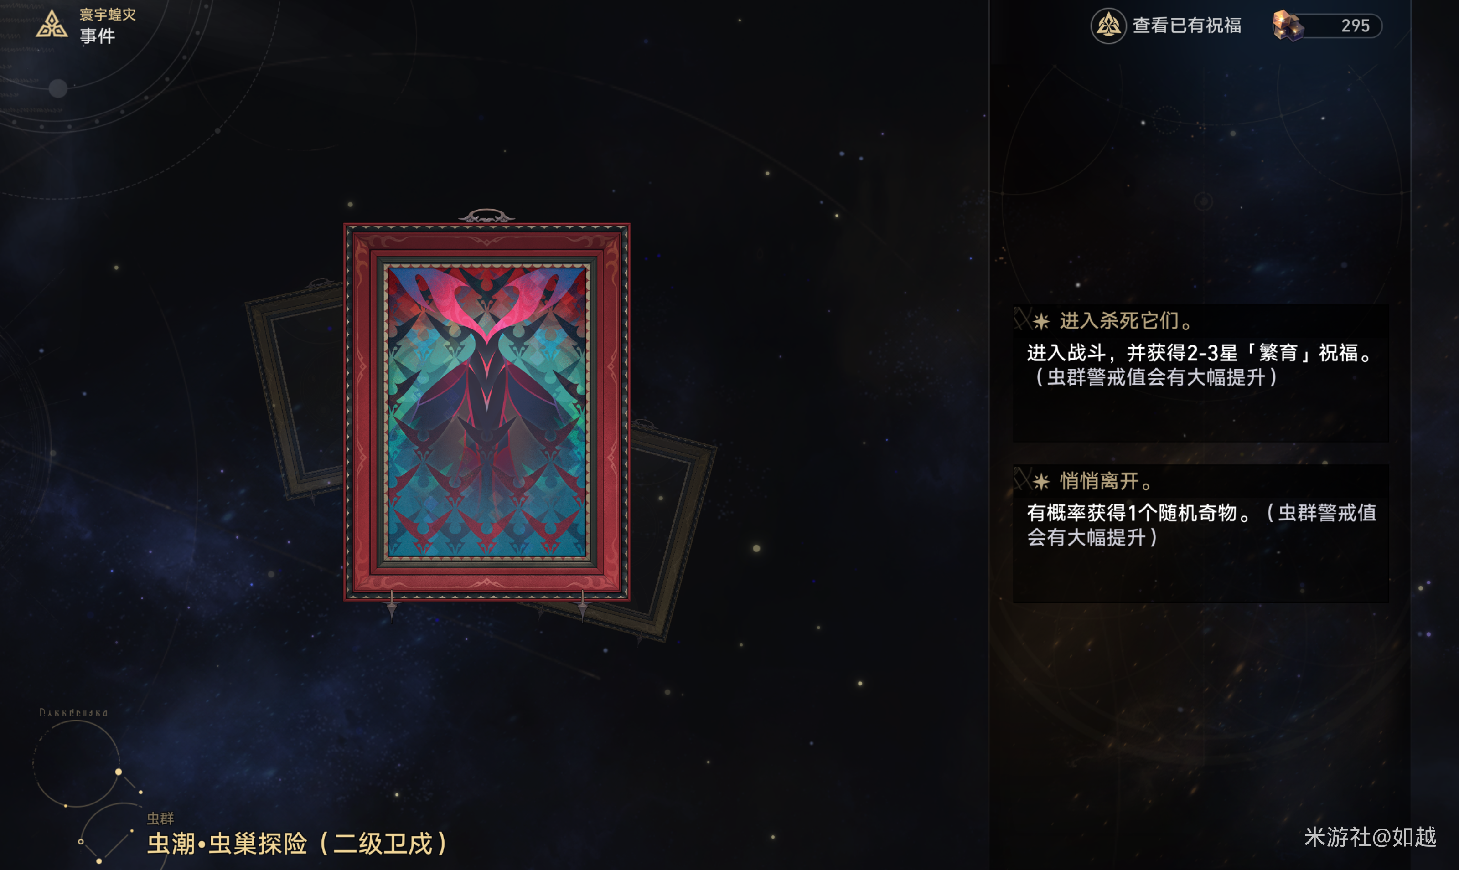Click the description 有概率获得1个随机奇物
This screenshot has width=1459, height=870.
point(1201,525)
